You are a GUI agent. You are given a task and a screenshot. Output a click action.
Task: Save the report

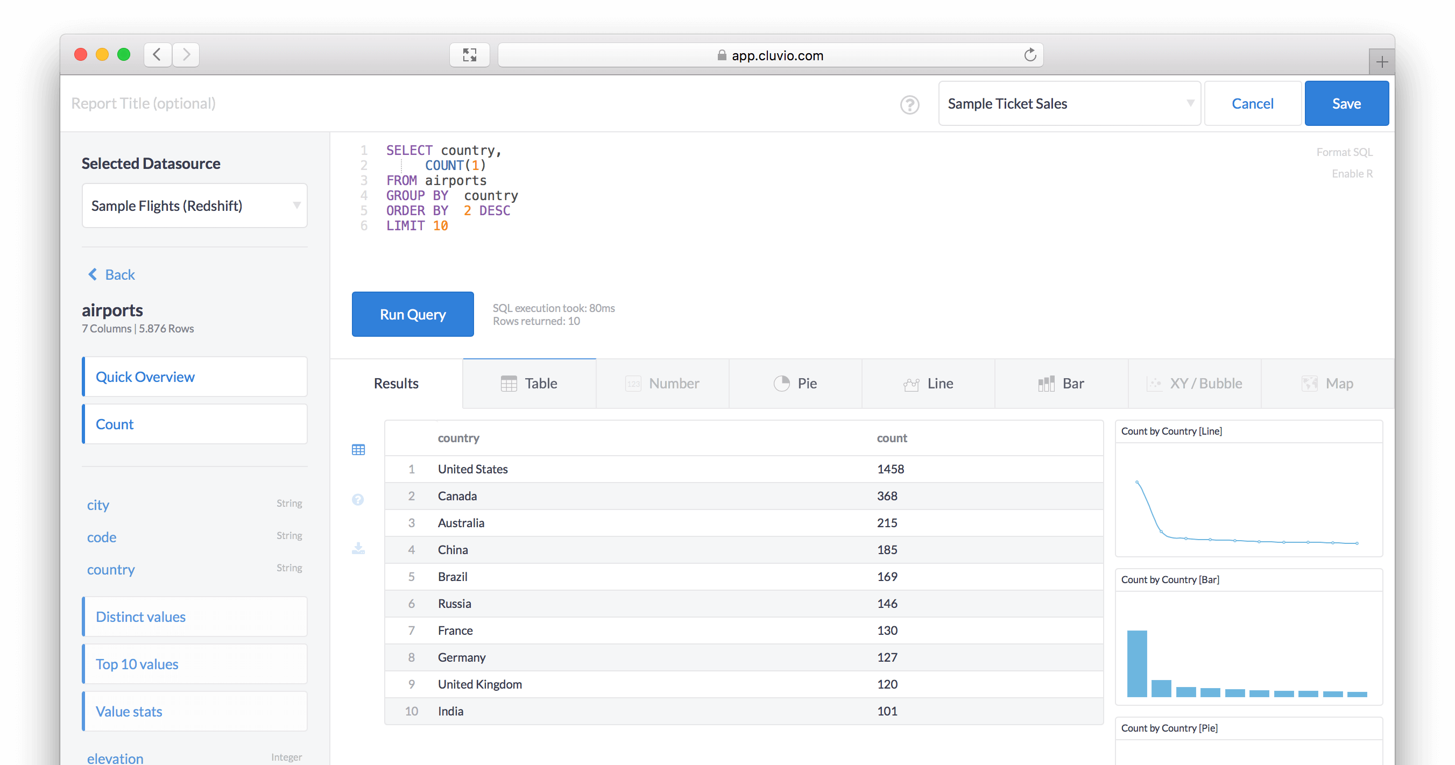(1346, 104)
